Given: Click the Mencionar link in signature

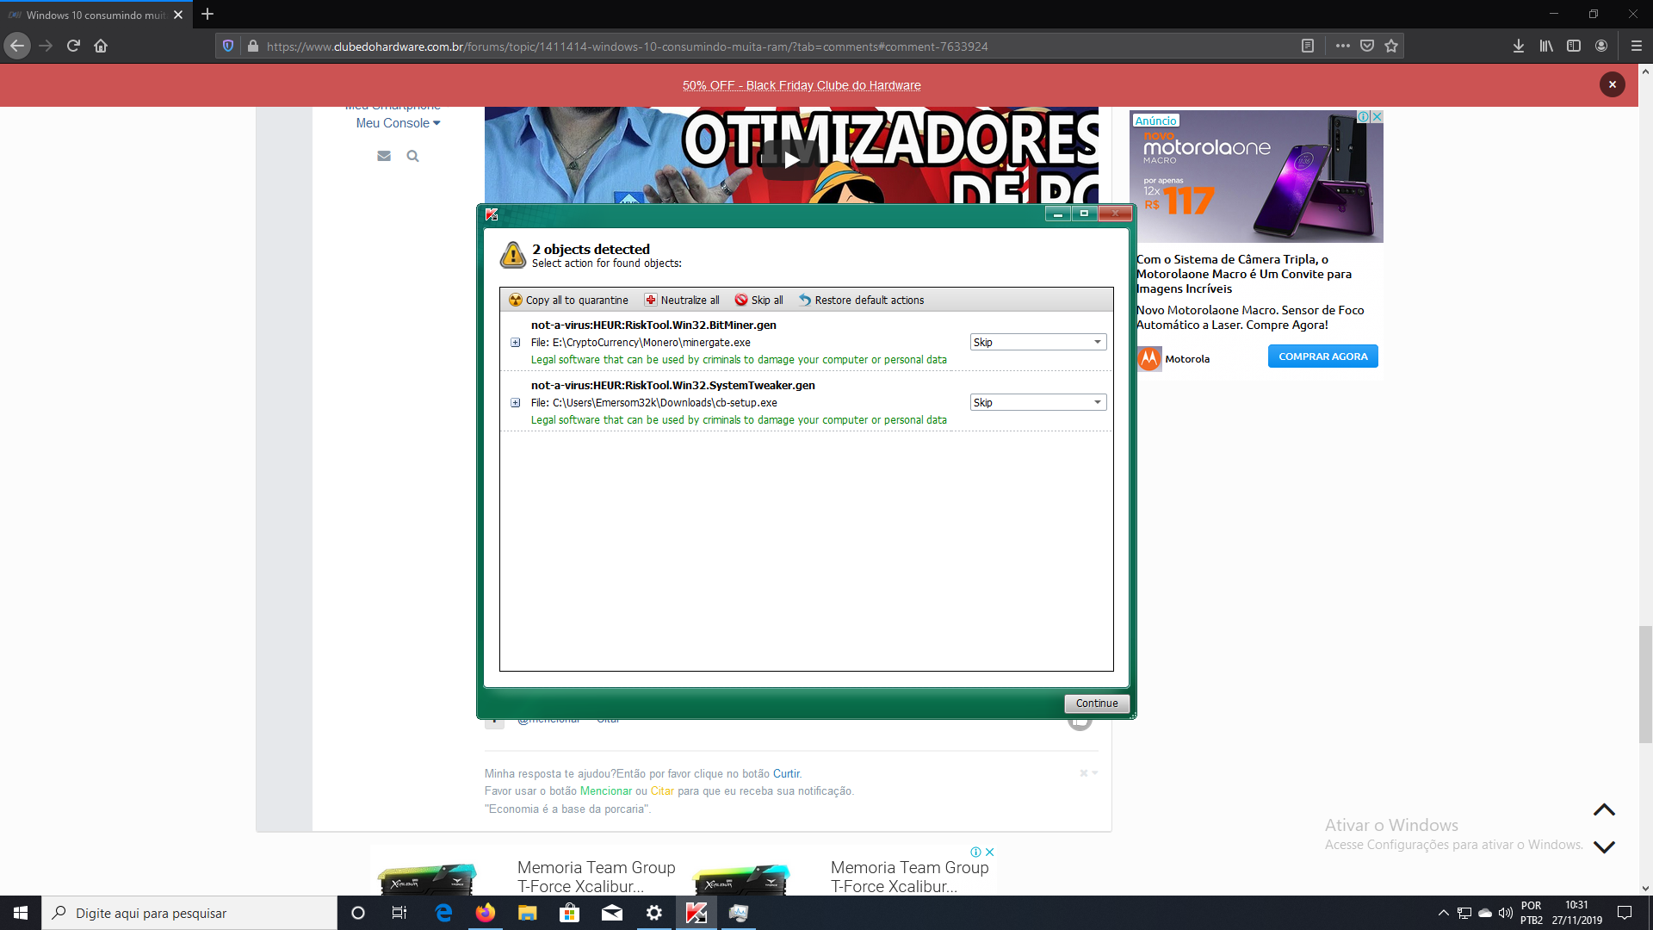Looking at the screenshot, I should (x=605, y=791).
